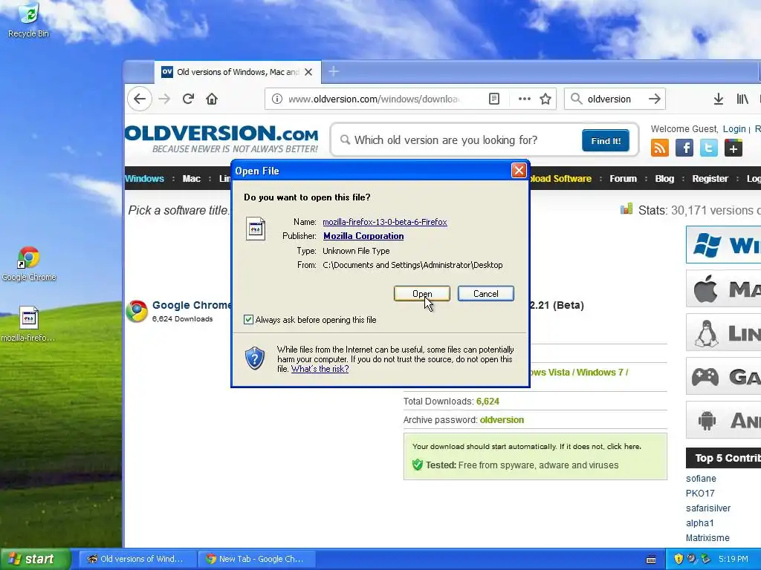Open the Windows Start button
Image resolution: width=761 pixels, height=570 pixels.
pyautogui.click(x=35, y=559)
